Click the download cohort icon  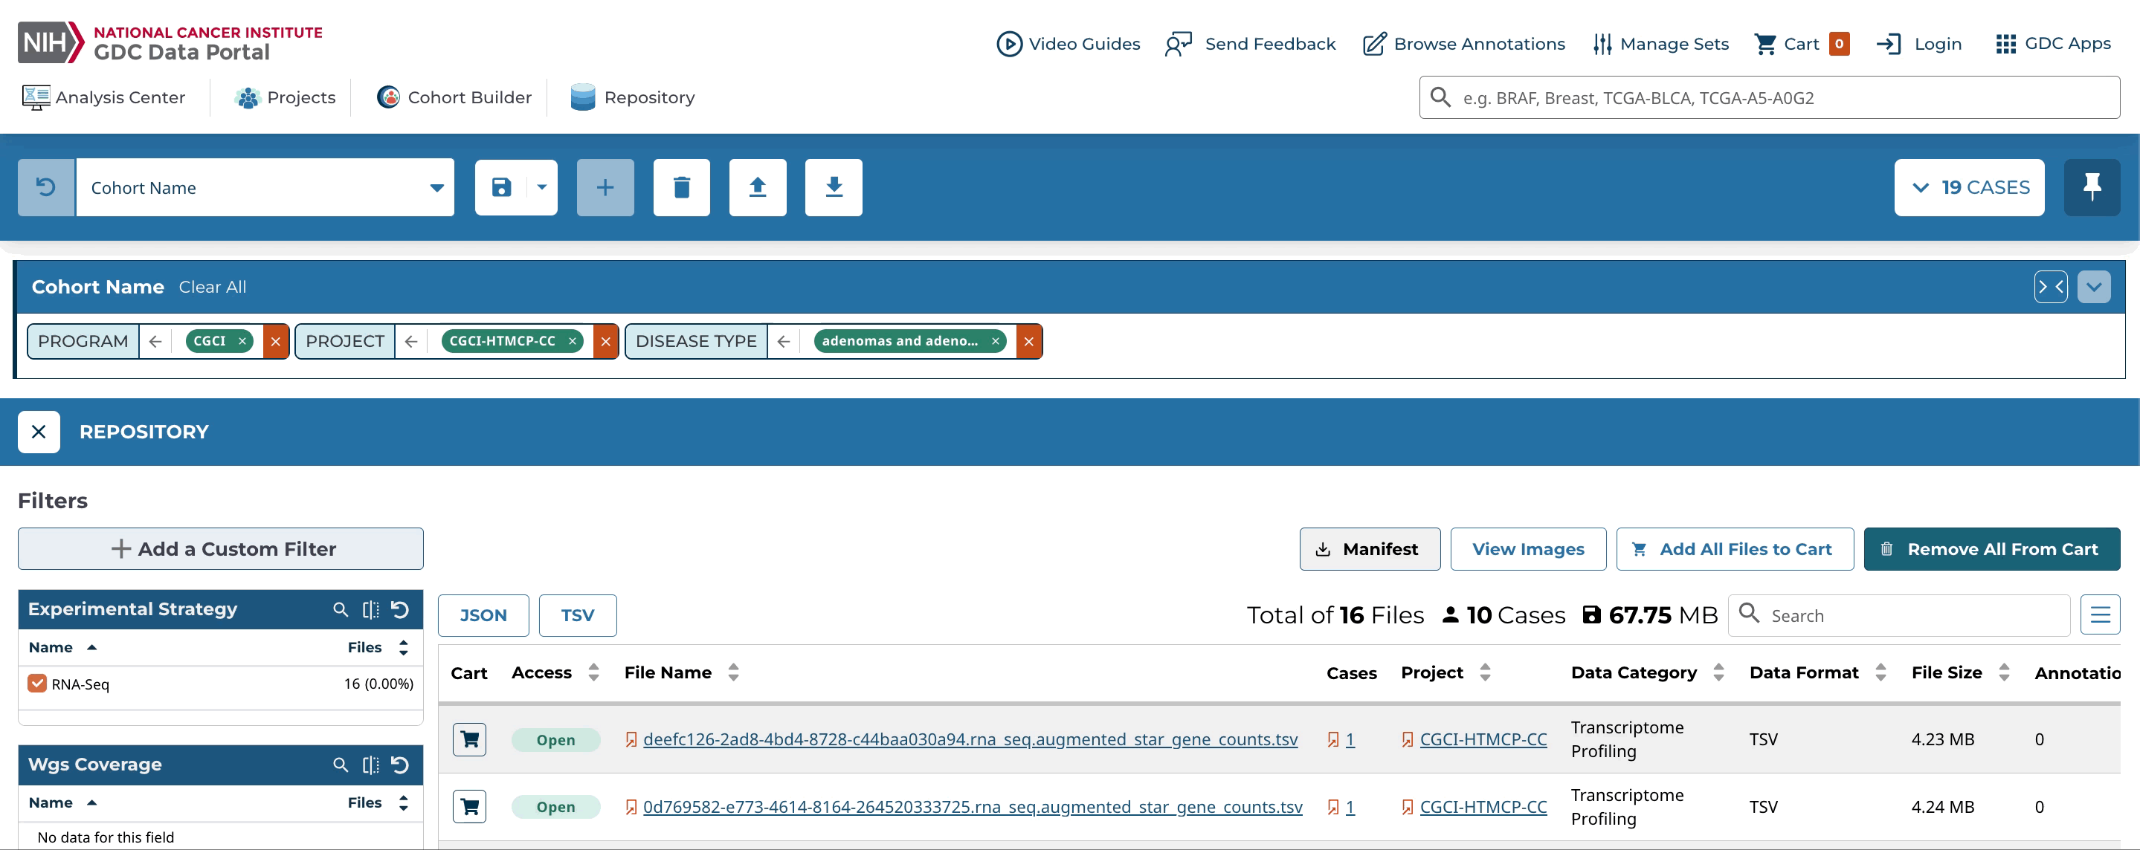tap(834, 187)
